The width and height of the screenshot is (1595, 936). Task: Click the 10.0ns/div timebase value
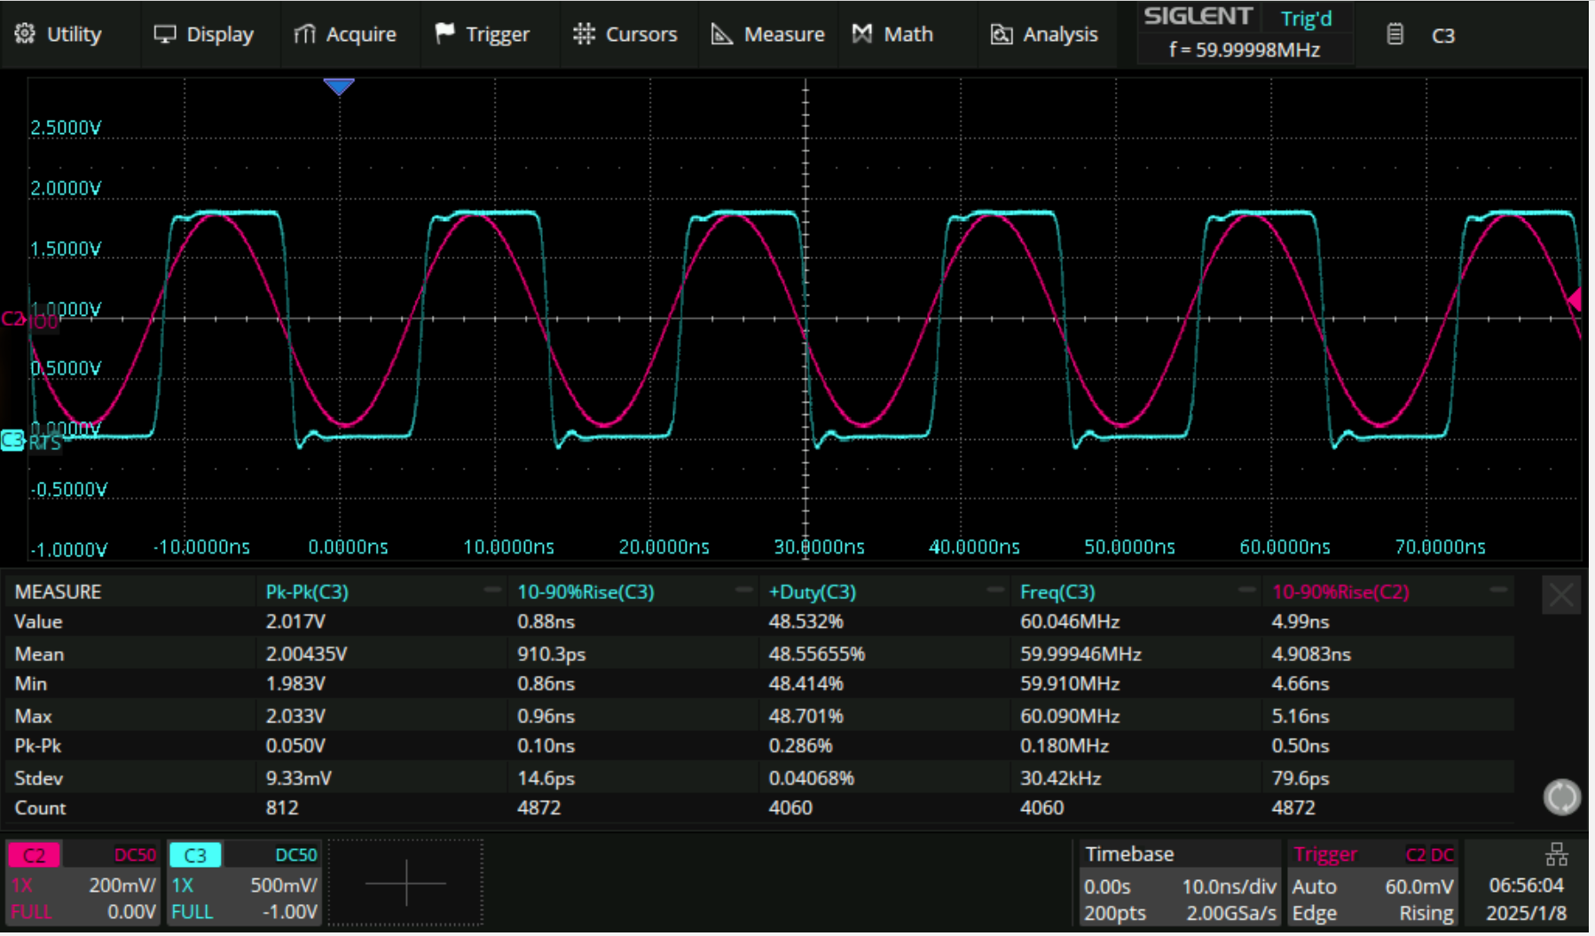click(1229, 886)
